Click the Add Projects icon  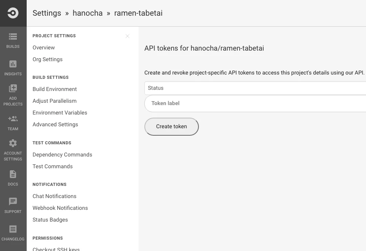coord(13,88)
